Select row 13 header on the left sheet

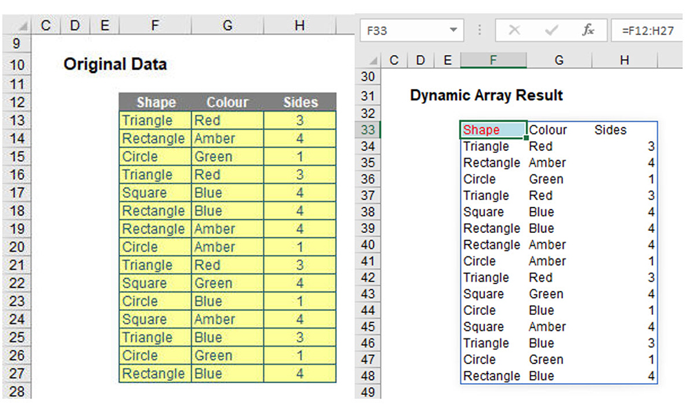coord(14,121)
